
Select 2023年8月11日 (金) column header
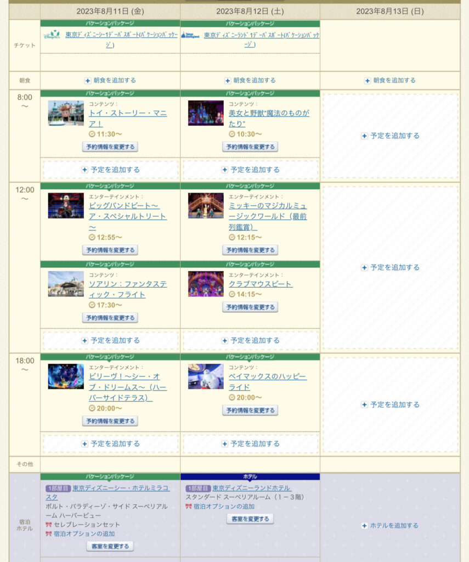pyautogui.click(x=110, y=12)
